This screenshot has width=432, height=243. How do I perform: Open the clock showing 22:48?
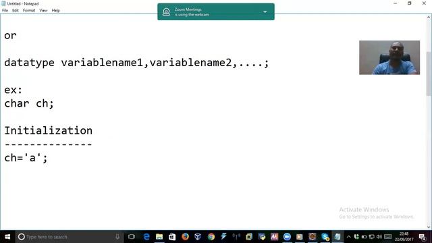404,237
